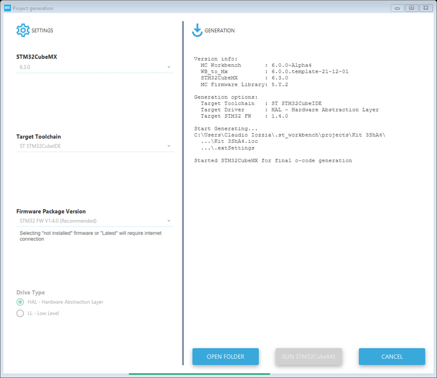Image resolution: width=437 pixels, height=378 pixels.
Task: Click 'Started STM32CubeMX for final c-code generation'
Action: (x=273, y=161)
